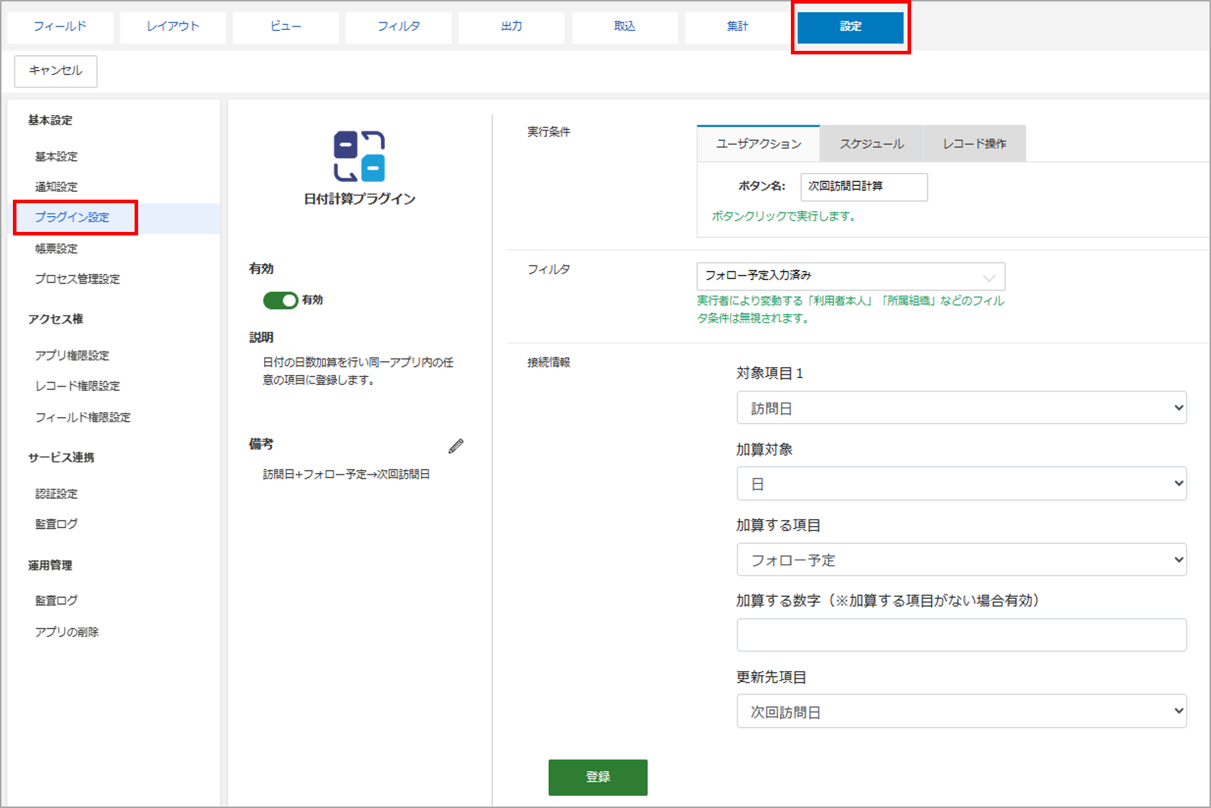Image resolution: width=1211 pixels, height=808 pixels.
Task: Open レコード権限設定 in the sidebar
Action: pos(77,386)
